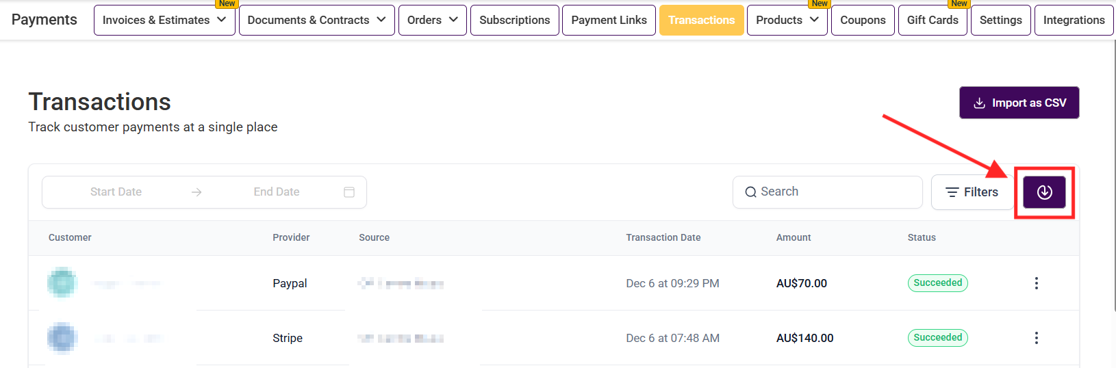Expand the Products dropdown menu

click(x=787, y=20)
